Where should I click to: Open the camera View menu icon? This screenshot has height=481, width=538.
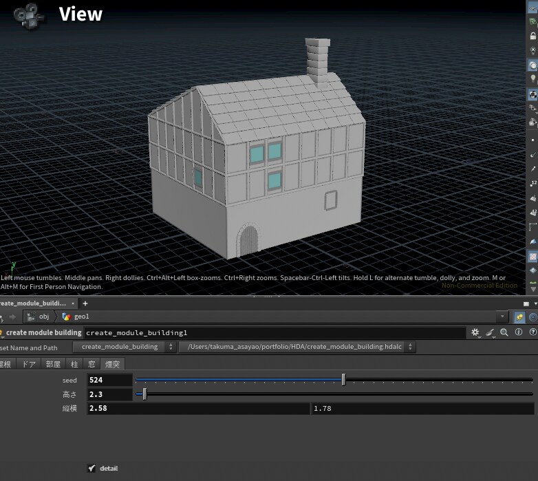pyautogui.click(x=28, y=15)
